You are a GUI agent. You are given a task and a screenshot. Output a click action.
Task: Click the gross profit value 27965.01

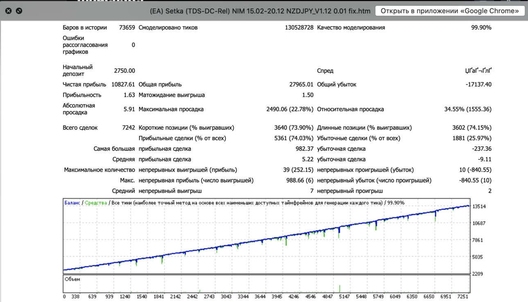301,84
